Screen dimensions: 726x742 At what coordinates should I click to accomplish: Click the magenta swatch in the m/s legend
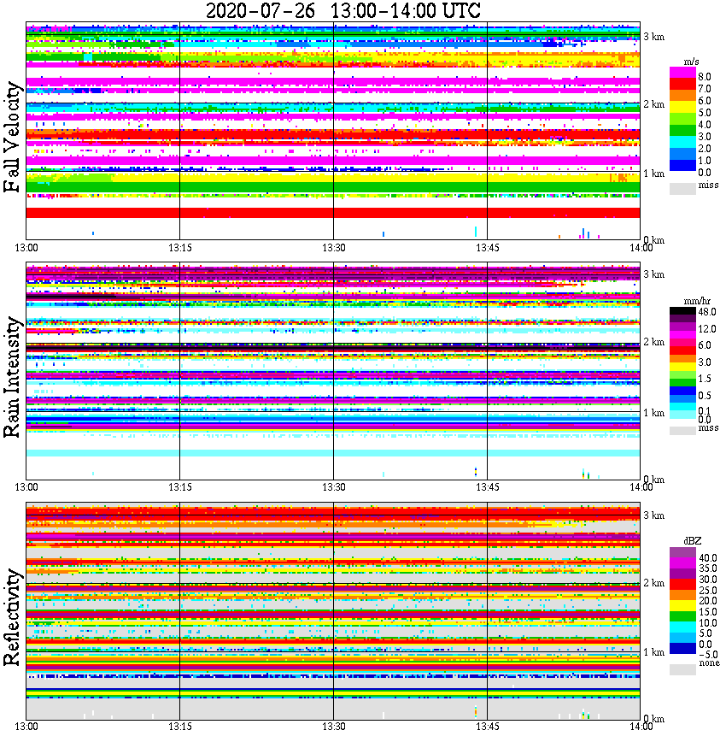click(682, 73)
